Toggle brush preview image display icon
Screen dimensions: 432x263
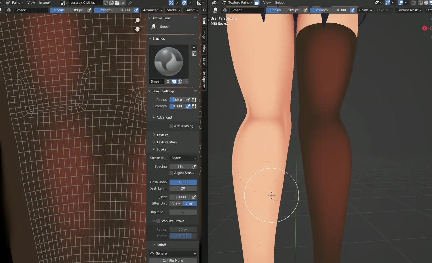(194, 54)
